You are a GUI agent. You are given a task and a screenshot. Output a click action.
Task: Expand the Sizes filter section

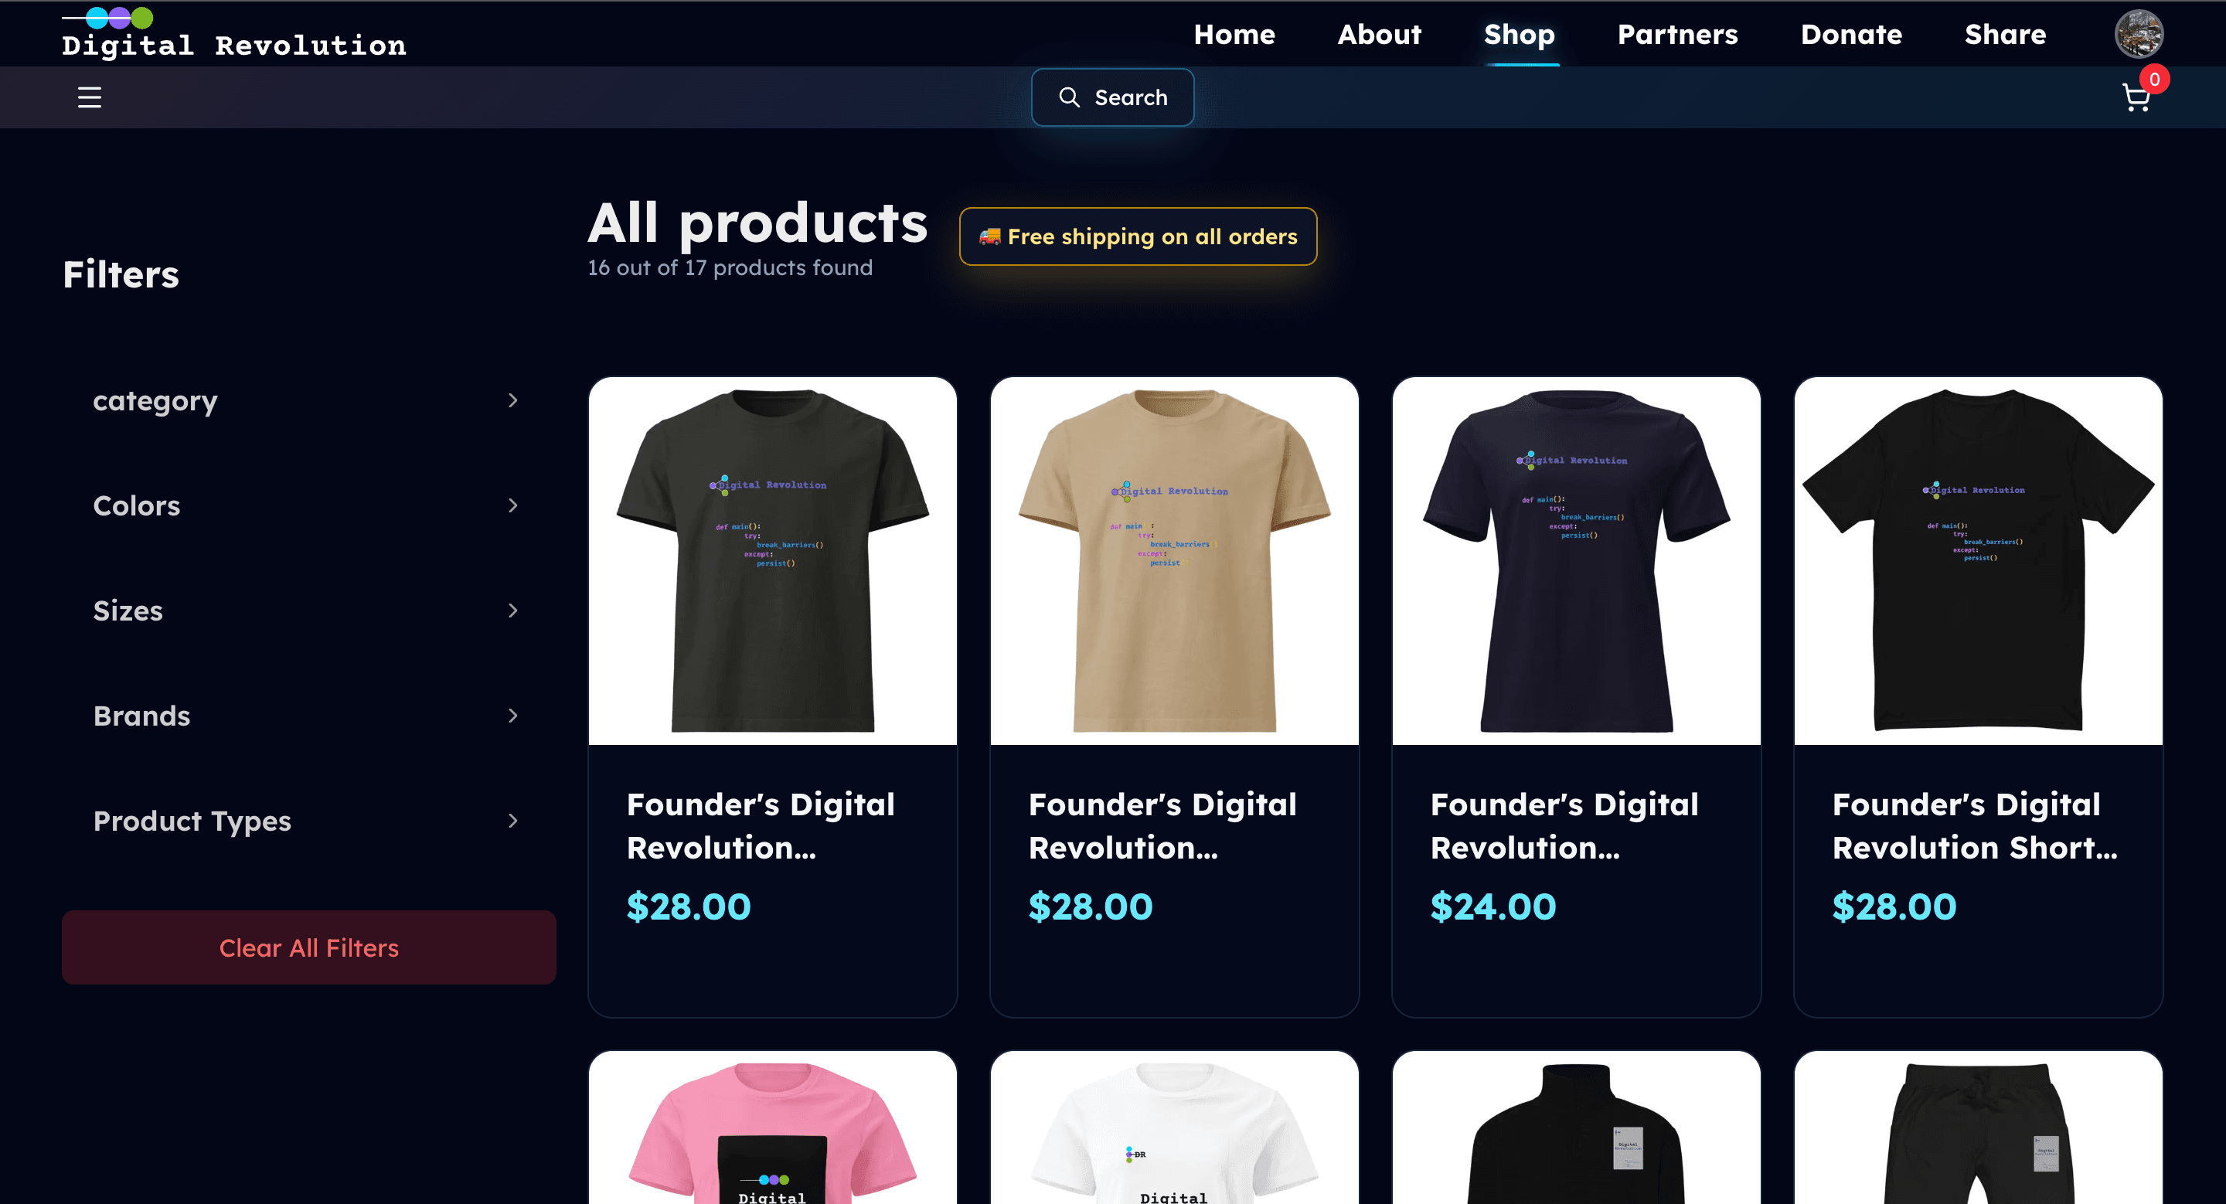pos(308,611)
